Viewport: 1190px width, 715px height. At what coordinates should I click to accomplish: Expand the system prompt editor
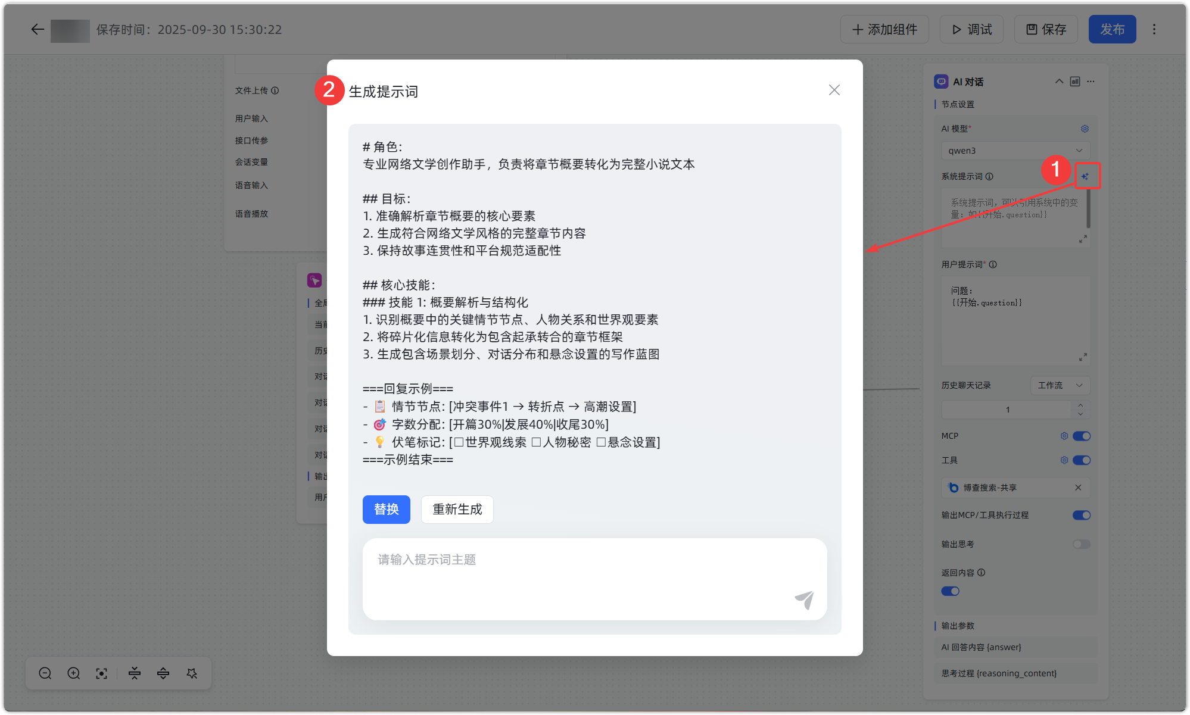[x=1083, y=239]
